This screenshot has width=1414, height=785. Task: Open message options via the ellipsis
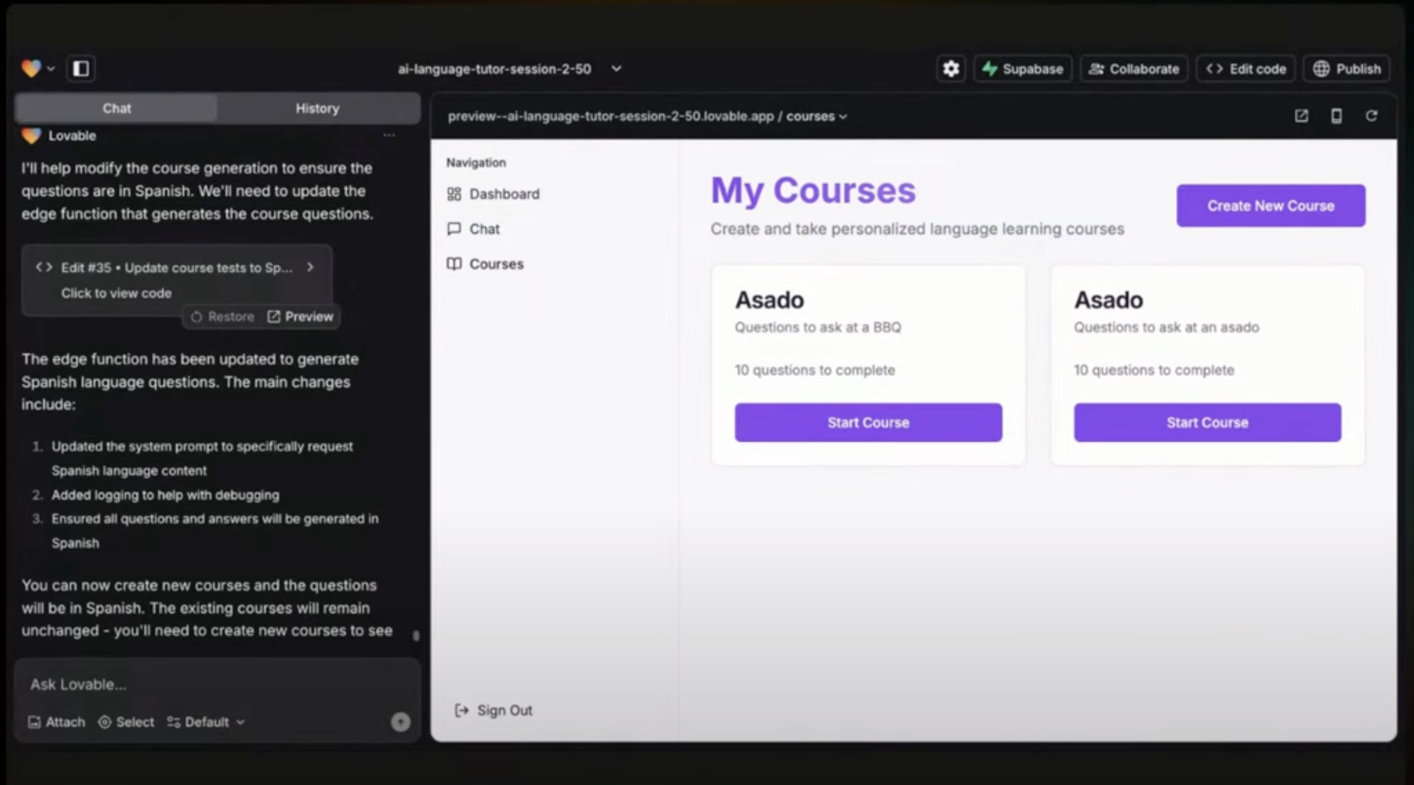(x=389, y=136)
